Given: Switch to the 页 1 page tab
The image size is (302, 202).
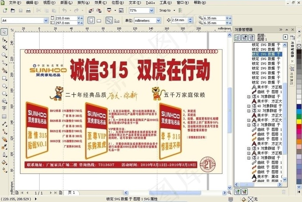Looking at the screenshot, I should tap(72, 193).
